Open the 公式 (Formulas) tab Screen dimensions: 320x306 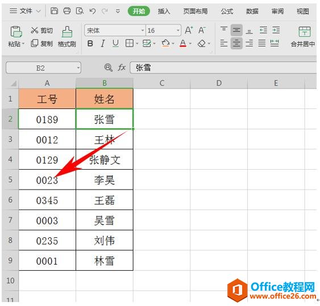tap(227, 11)
